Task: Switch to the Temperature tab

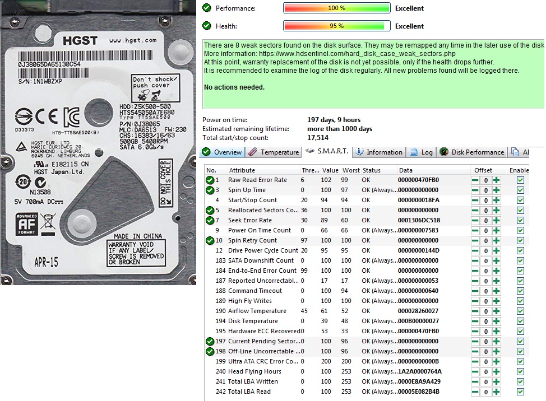Action: pyautogui.click(x=274, y=152)
